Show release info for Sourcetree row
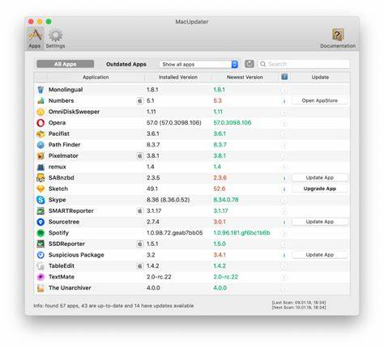Image resolution: width=384 pixels, height=348 pixels. (x=284, y=223)
